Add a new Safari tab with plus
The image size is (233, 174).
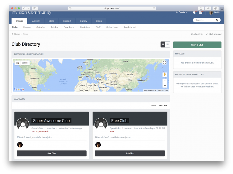(222, 9)
